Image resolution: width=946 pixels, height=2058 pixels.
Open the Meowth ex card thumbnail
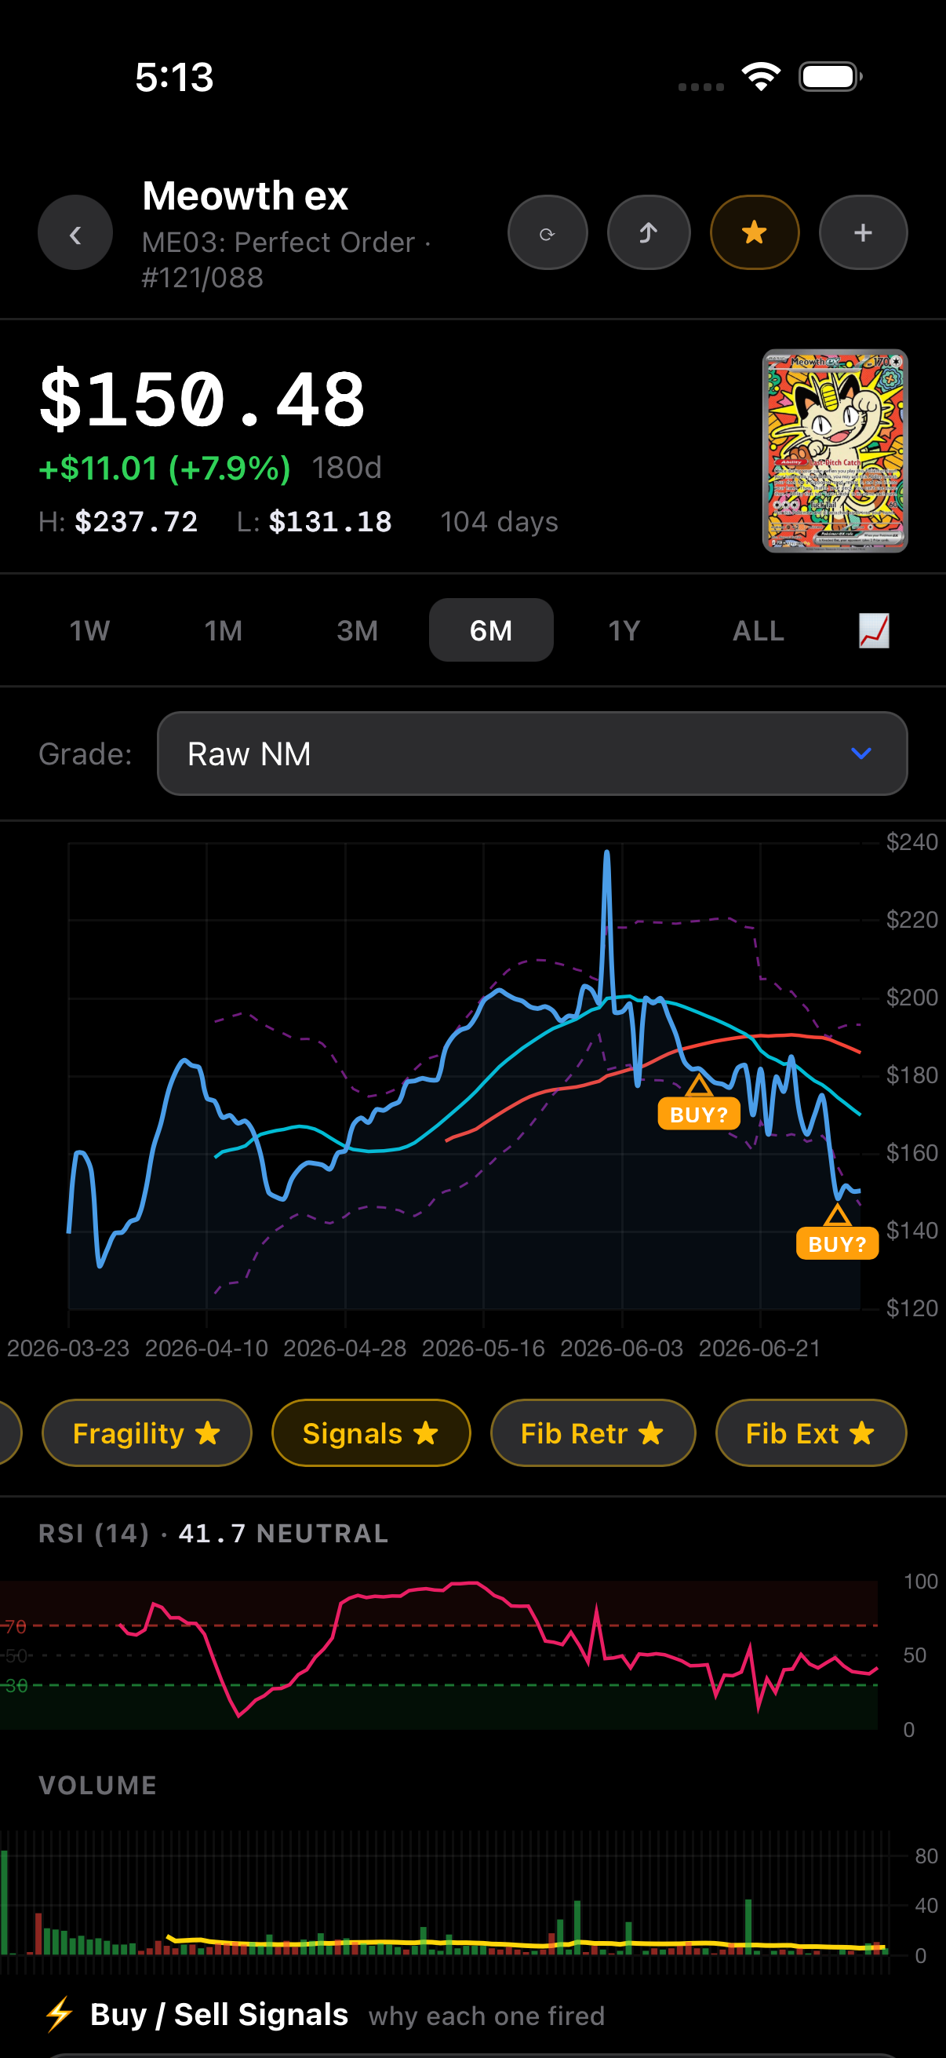pyautogui.click(x=835, y=451)
